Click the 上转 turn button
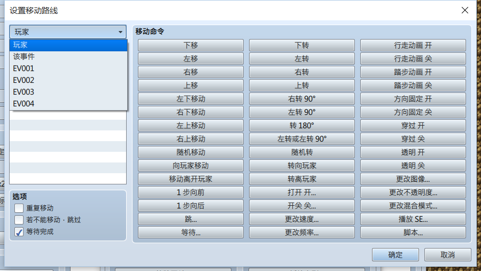The height and width of the screenshot is (271, 481). point(302,86)
